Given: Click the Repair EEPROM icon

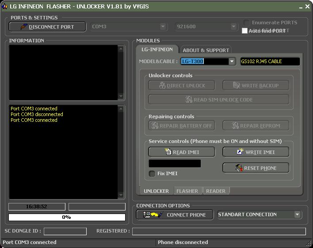Looking at the screenshot, I should [x=235, y=125].
